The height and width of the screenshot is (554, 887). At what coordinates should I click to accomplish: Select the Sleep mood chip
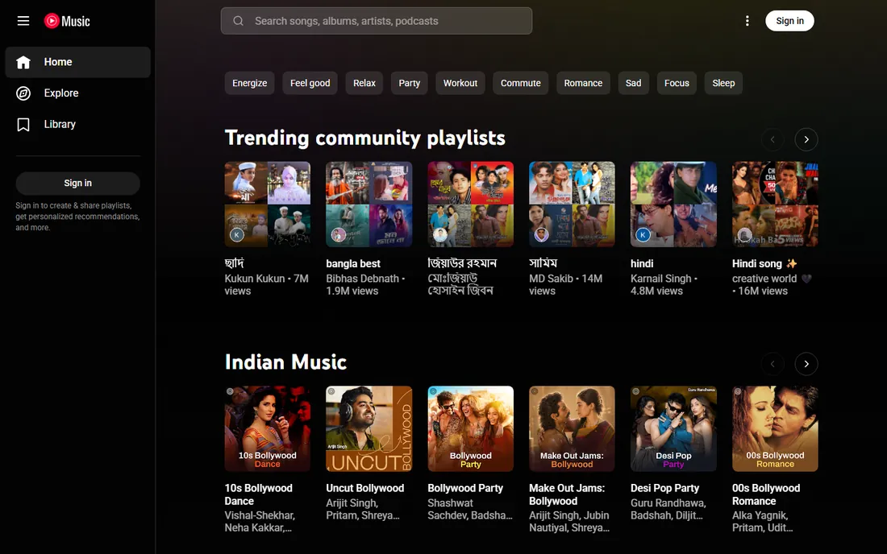(723, 83)
